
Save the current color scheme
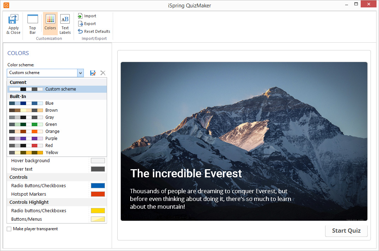[93, 73]
